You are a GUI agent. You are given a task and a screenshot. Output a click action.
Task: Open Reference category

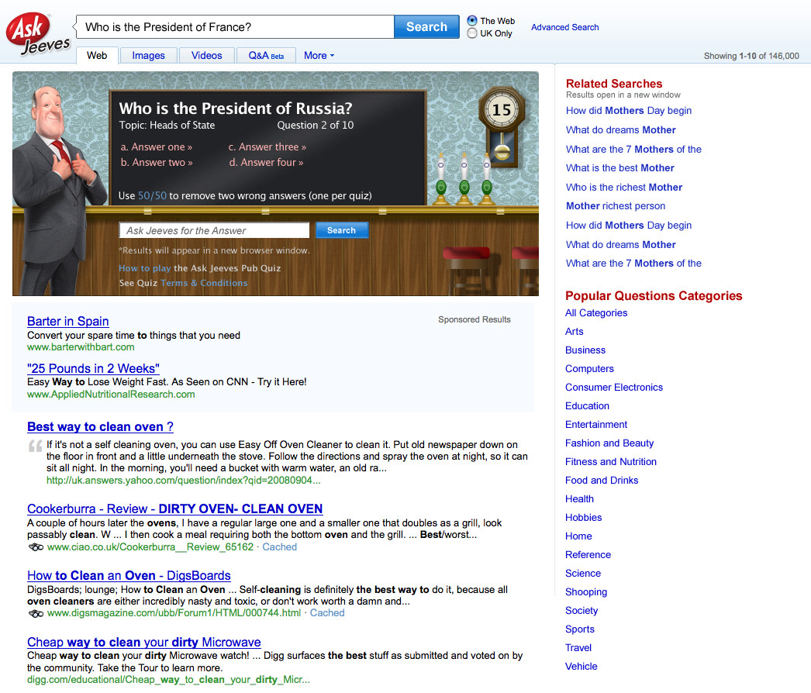pos(588,555)
